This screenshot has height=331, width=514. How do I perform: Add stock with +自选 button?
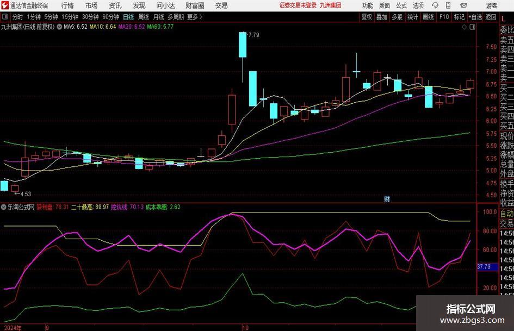click(475, 17)
